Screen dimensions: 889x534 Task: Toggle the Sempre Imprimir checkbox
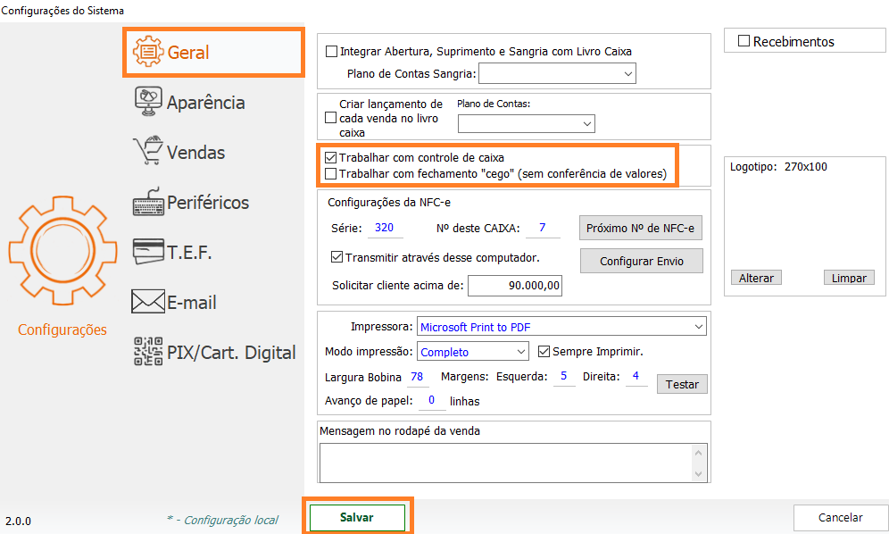coord(544,352)
